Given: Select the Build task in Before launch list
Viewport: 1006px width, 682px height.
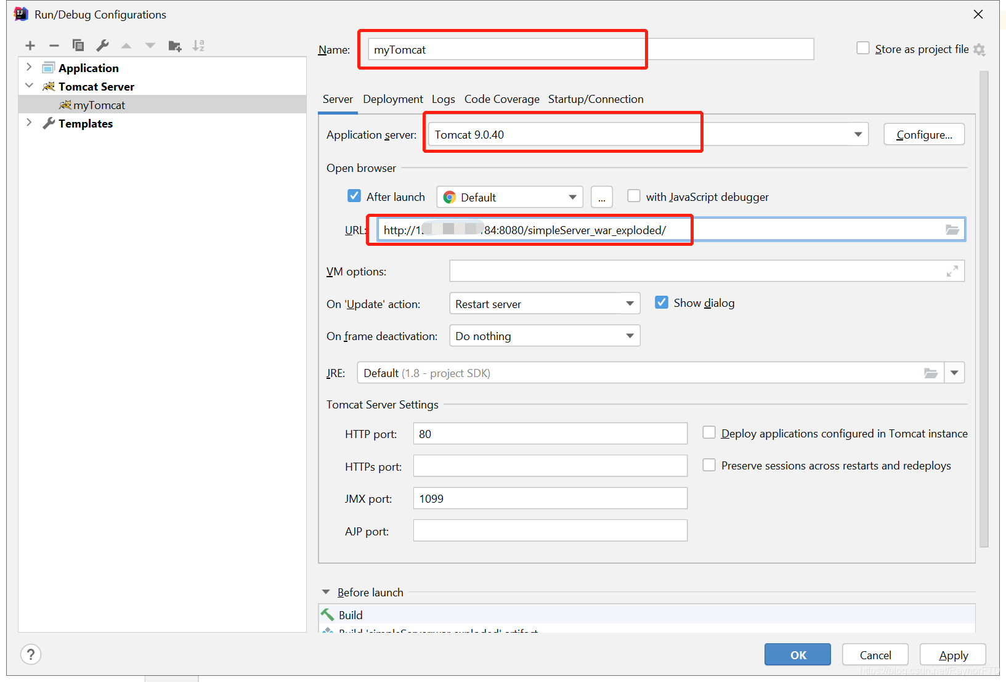Looking at the screenshot, I should [x=647, y=614].
